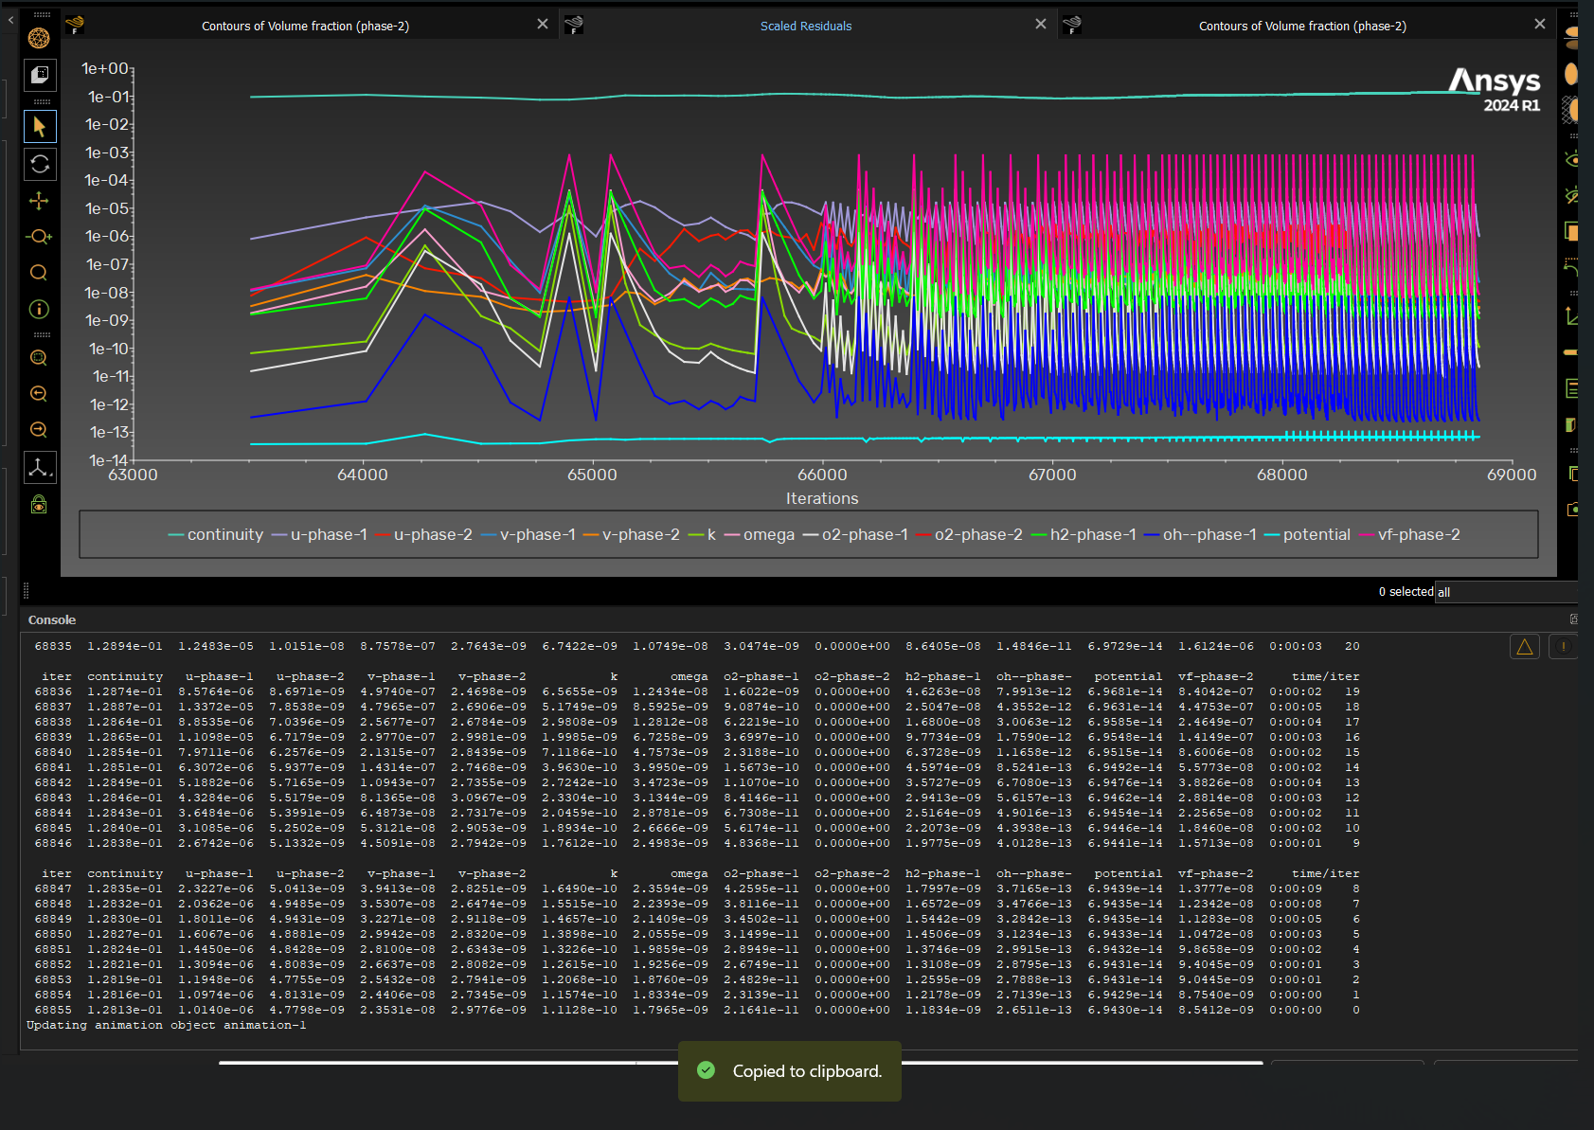The width and height of the screenshot is (1594, 1130).
Task: Go to previous view icon
Action: point(39,394)
